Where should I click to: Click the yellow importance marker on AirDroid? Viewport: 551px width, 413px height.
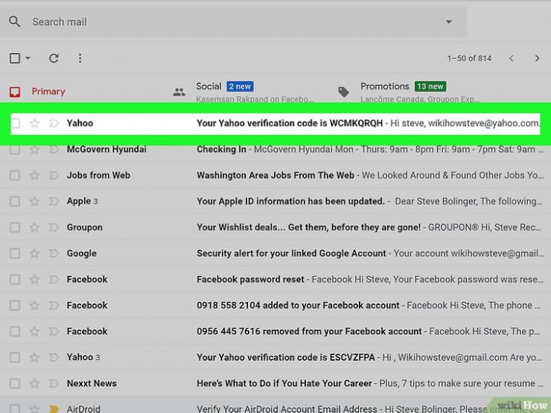point(54,409)
